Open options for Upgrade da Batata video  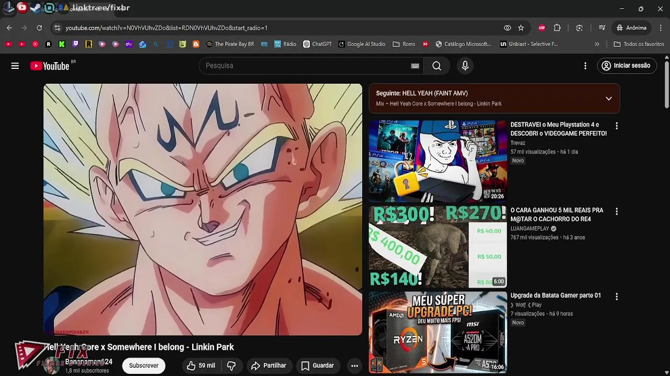pos(617,297)
